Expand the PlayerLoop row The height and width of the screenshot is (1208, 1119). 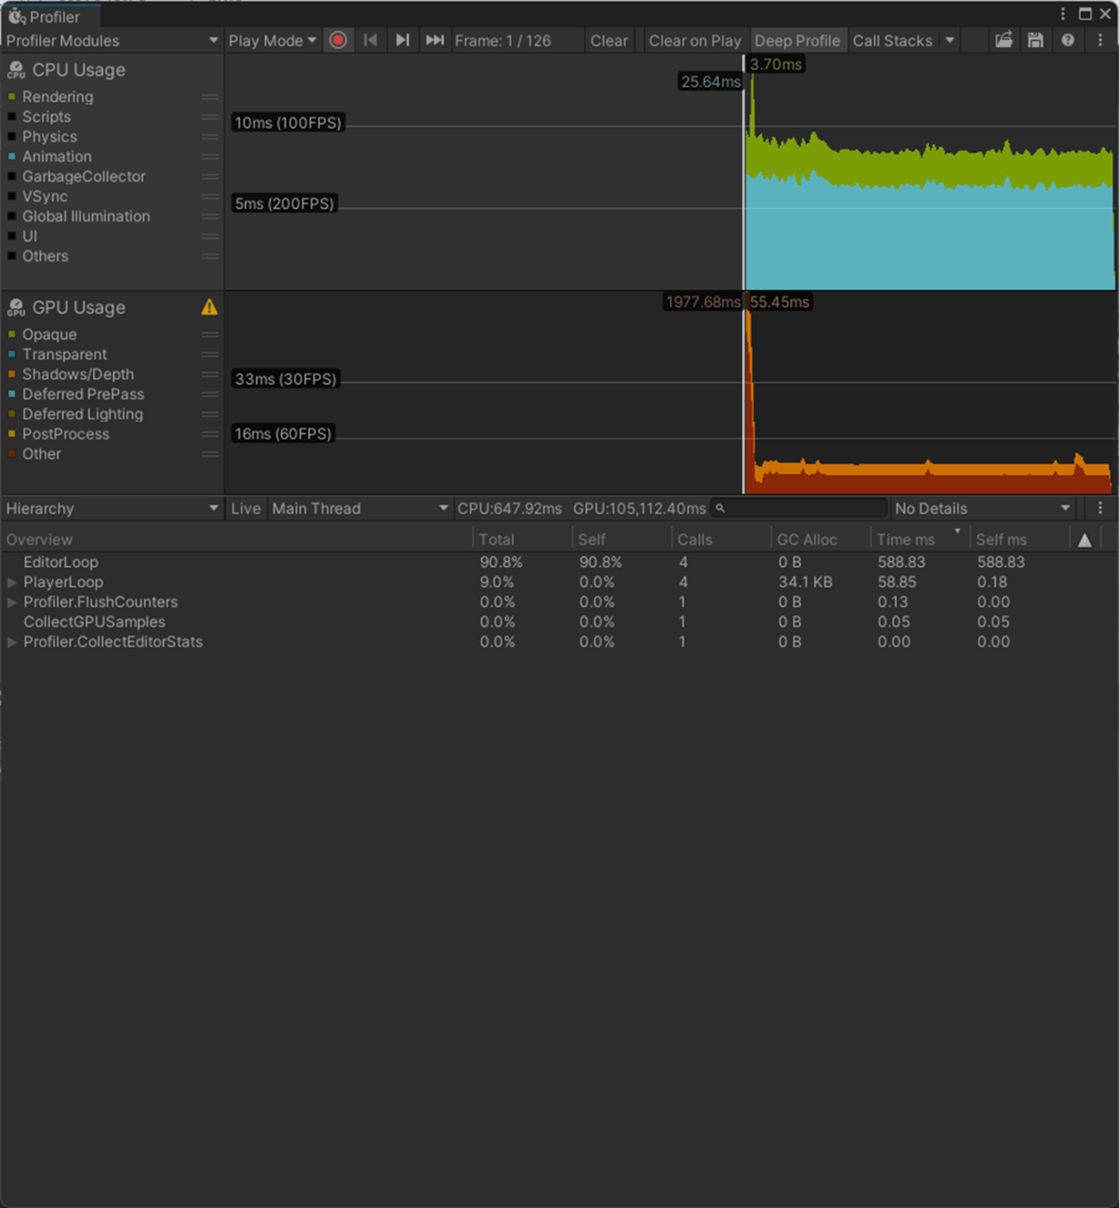pos(12,582)
